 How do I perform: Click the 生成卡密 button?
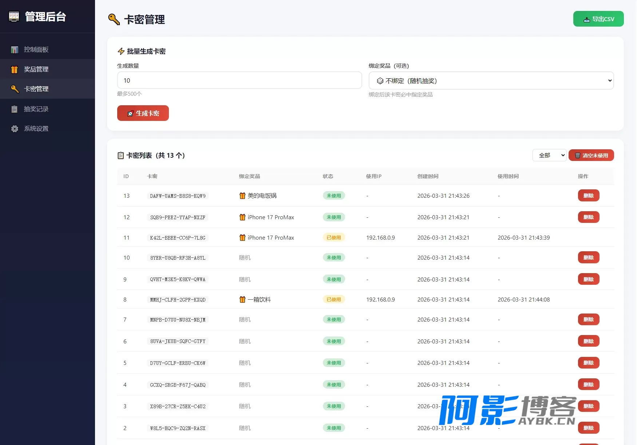click(143, 113)
